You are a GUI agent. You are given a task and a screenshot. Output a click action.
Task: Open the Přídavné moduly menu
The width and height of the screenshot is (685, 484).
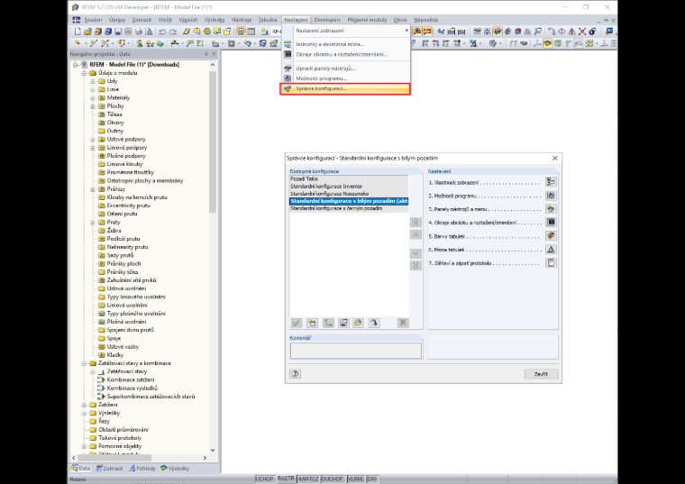pos(367,20)
